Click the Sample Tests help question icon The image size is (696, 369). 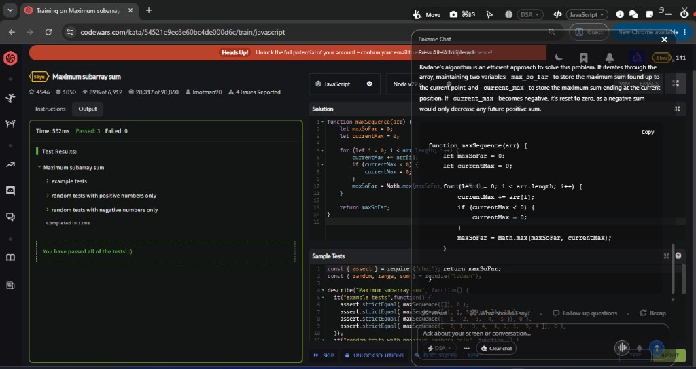click(678, 256)
